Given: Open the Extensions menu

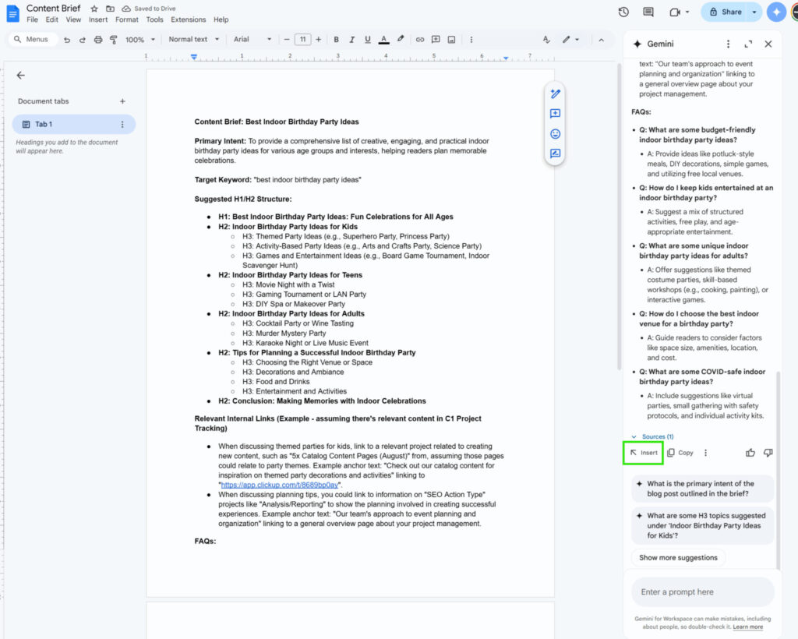Looking at the screenshot, I should click(x=189, y=19).
